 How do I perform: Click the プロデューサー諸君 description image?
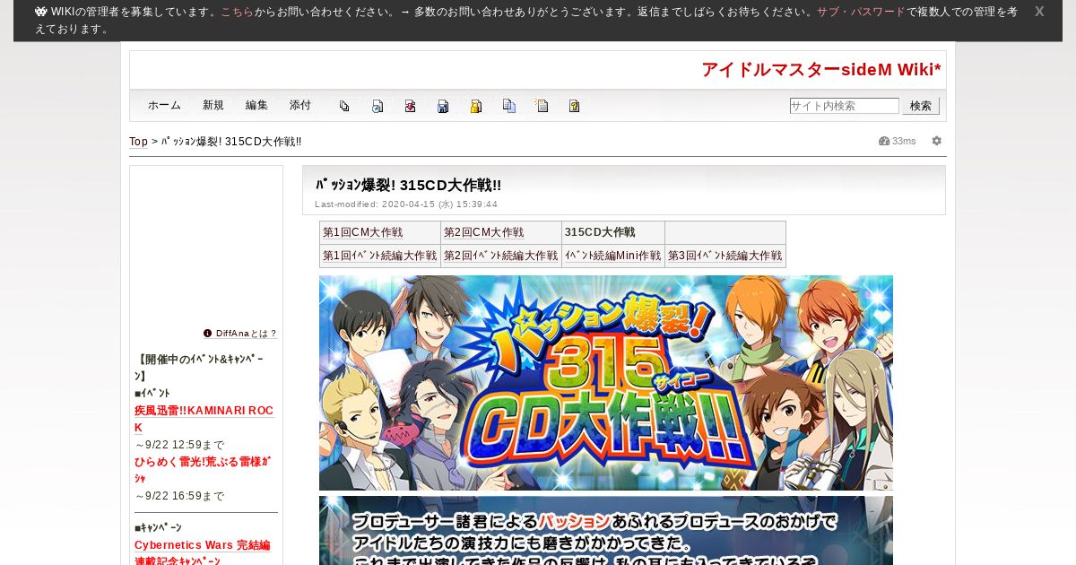pyautogui.click(x=606, y=530)
